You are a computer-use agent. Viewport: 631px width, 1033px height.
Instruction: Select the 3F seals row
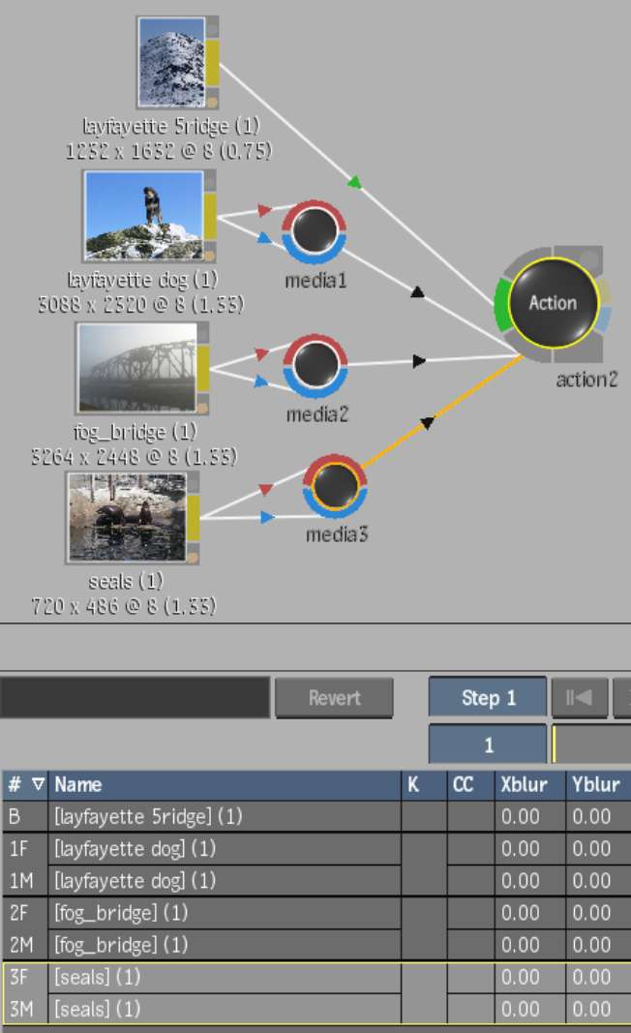pyautogui.click(x=225, y=978)
